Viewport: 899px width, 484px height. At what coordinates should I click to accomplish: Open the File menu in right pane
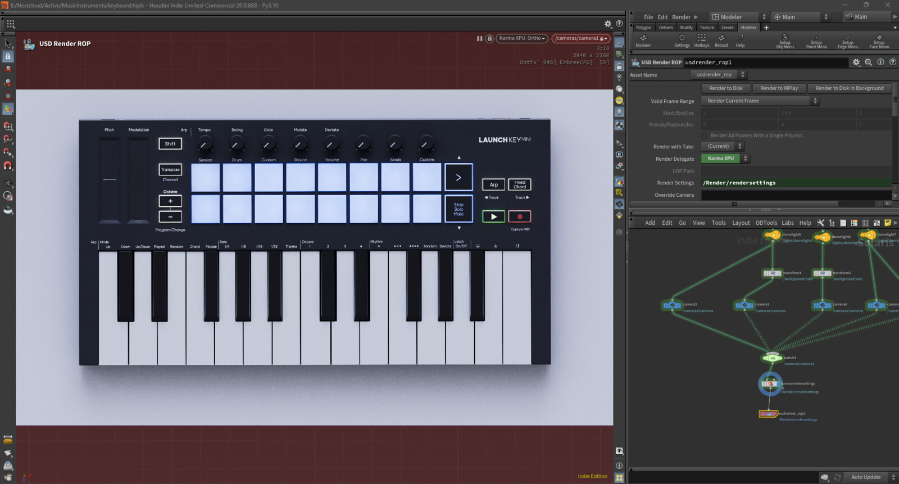pyautogui.click(x=648, y=17)
